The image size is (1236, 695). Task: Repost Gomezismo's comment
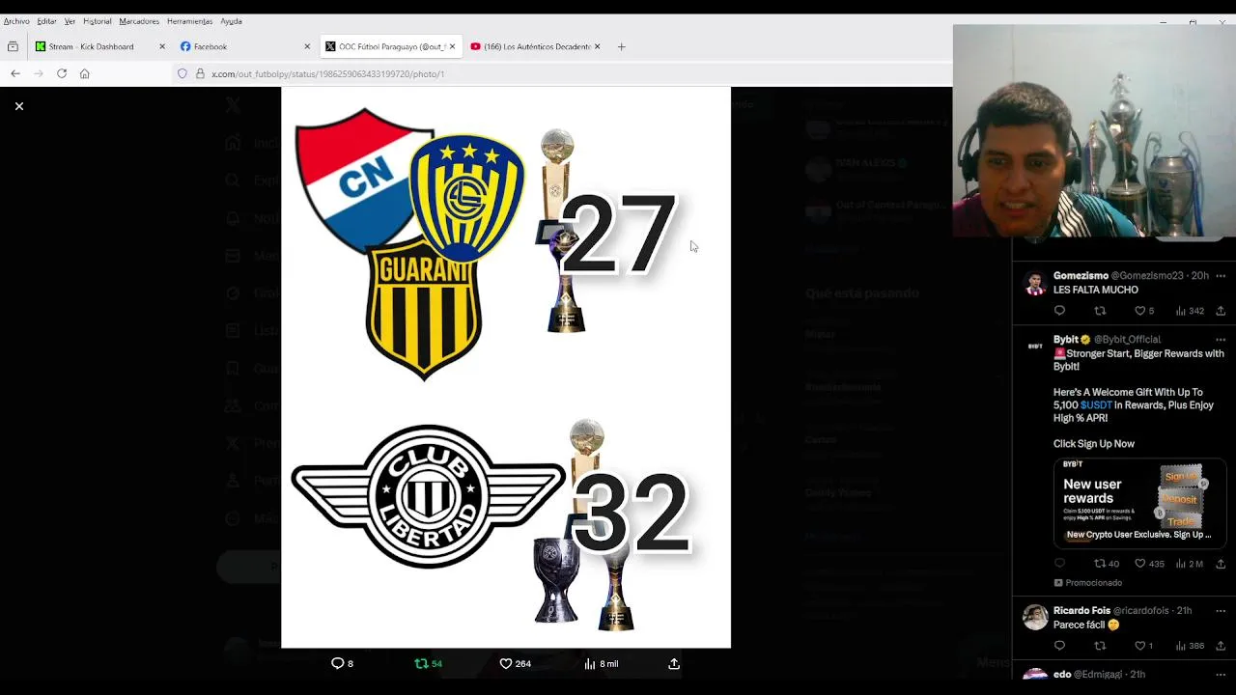(1100, 311)
